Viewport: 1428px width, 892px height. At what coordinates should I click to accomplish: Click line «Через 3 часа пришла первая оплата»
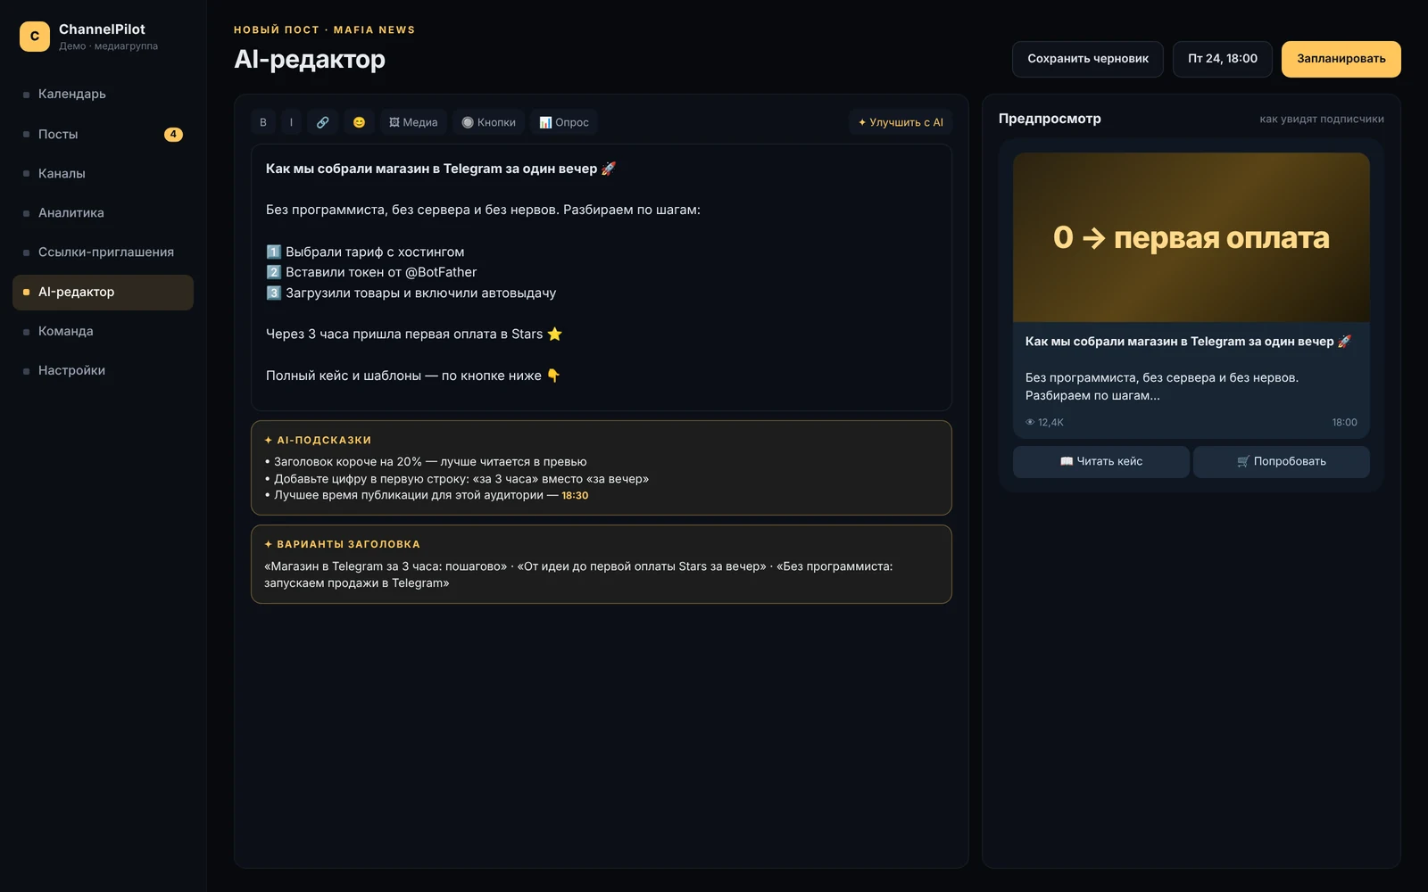coord(414,334)
